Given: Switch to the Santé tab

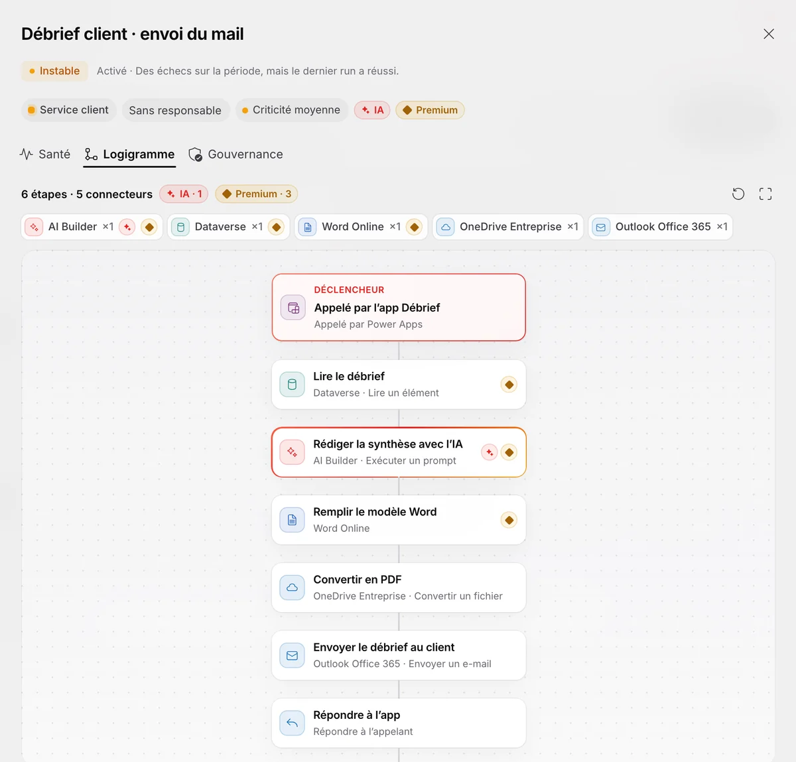Looking at the screenshot, I should click(x=45, y=155).
